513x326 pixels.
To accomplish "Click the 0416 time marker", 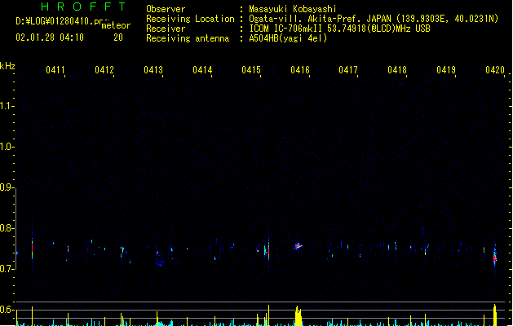I will 300,70.
